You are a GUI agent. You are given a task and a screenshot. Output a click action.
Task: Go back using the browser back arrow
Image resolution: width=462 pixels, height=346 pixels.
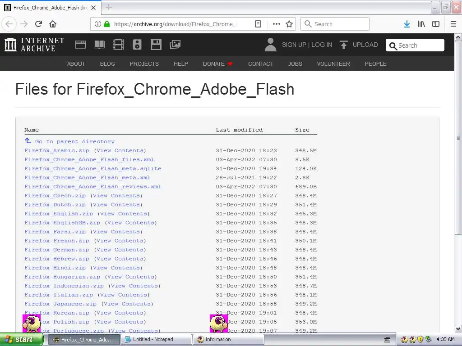tap(9, 24)
